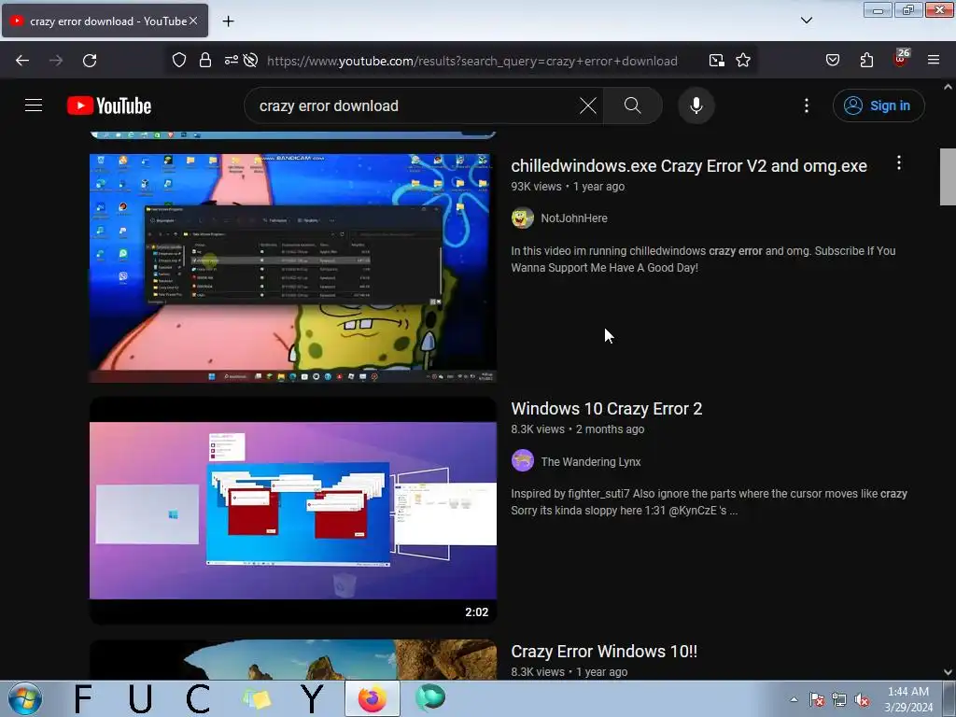Image resolution: width=956 pixels, height=717 pixels.
Task: Open Action Center flag tray icon
Action: click(817, 699)
